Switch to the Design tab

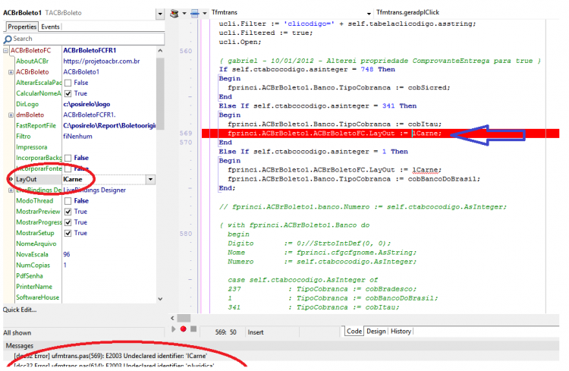(376, 331)
